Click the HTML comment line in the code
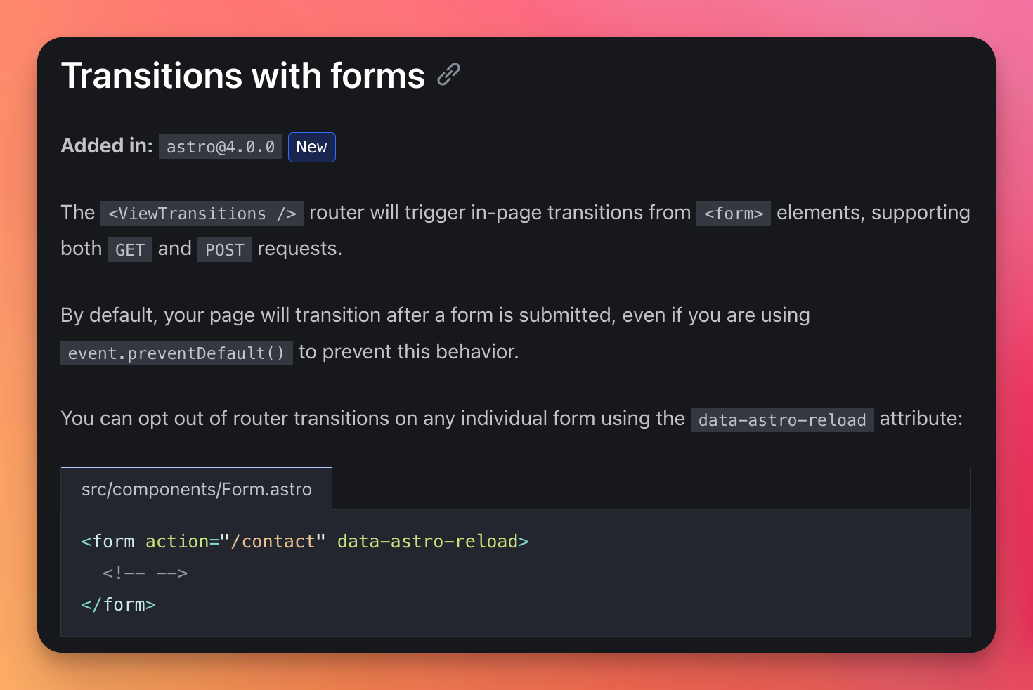This screenshot has width=1033, height=690. click(x=145, y=573)
